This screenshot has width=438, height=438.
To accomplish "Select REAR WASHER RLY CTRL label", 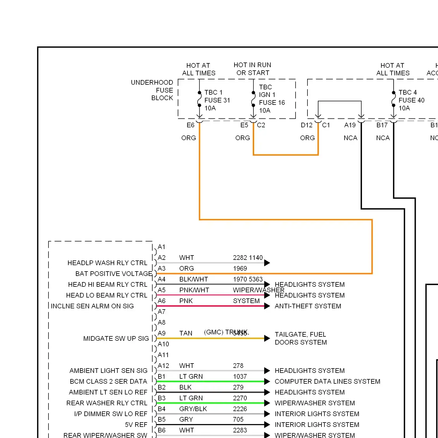I will coord(107,403).
